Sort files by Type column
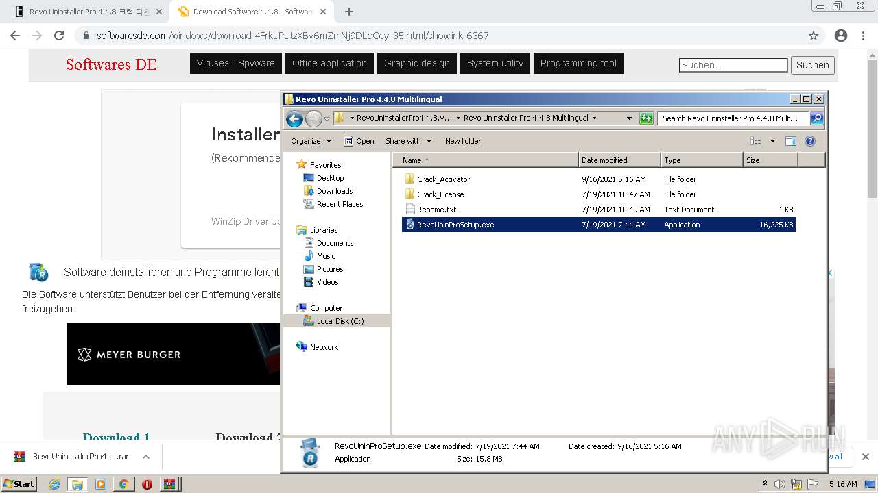This screenshot has width=878, height=493. pyautogui.click(x=702, y=160)
